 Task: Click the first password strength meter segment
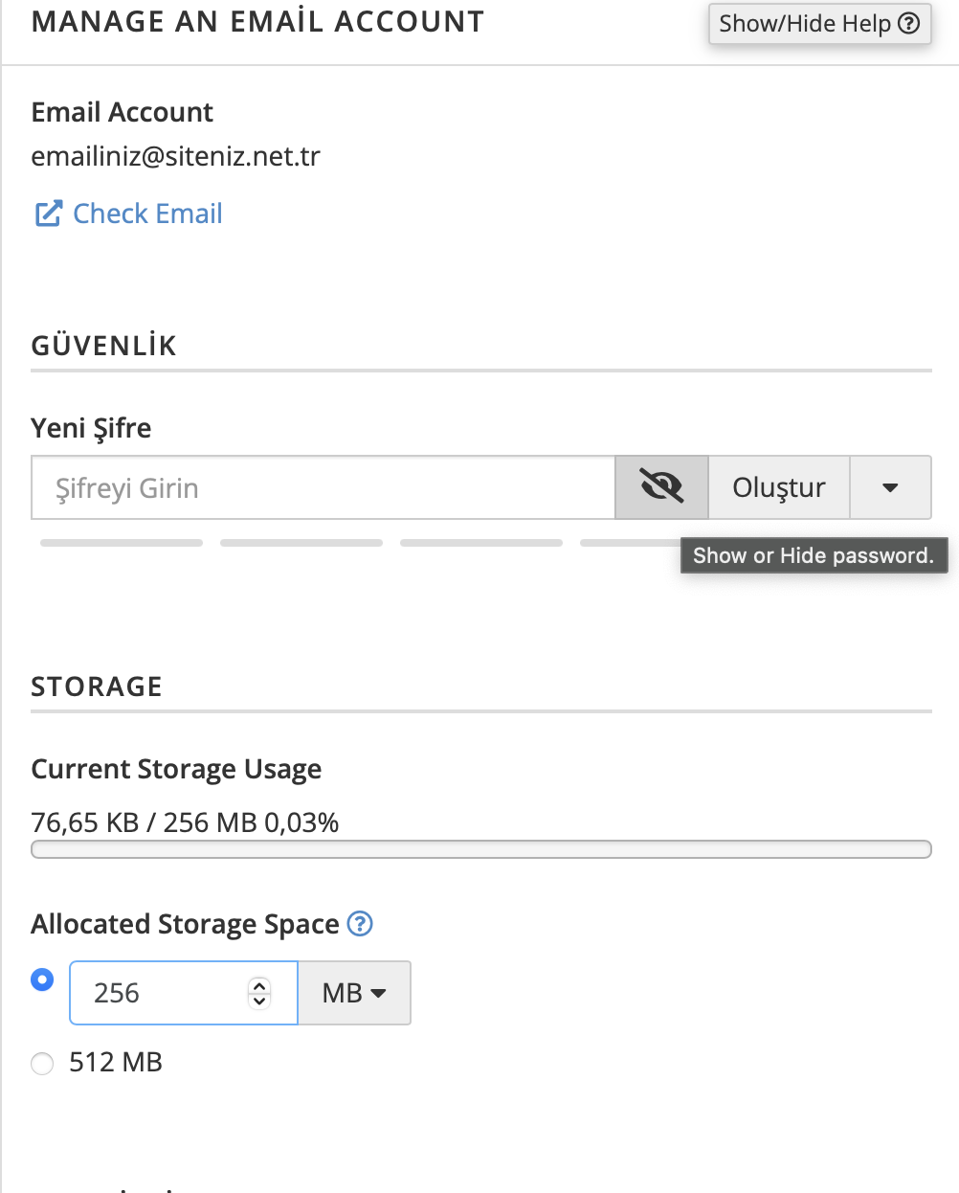click(x=122, y=543)
